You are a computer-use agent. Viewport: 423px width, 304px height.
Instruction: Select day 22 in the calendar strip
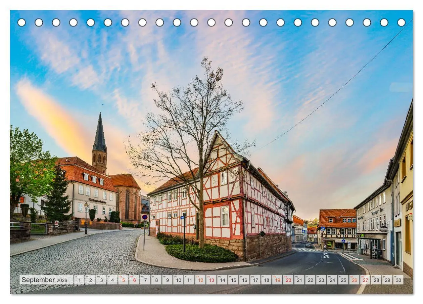(310, 280)
